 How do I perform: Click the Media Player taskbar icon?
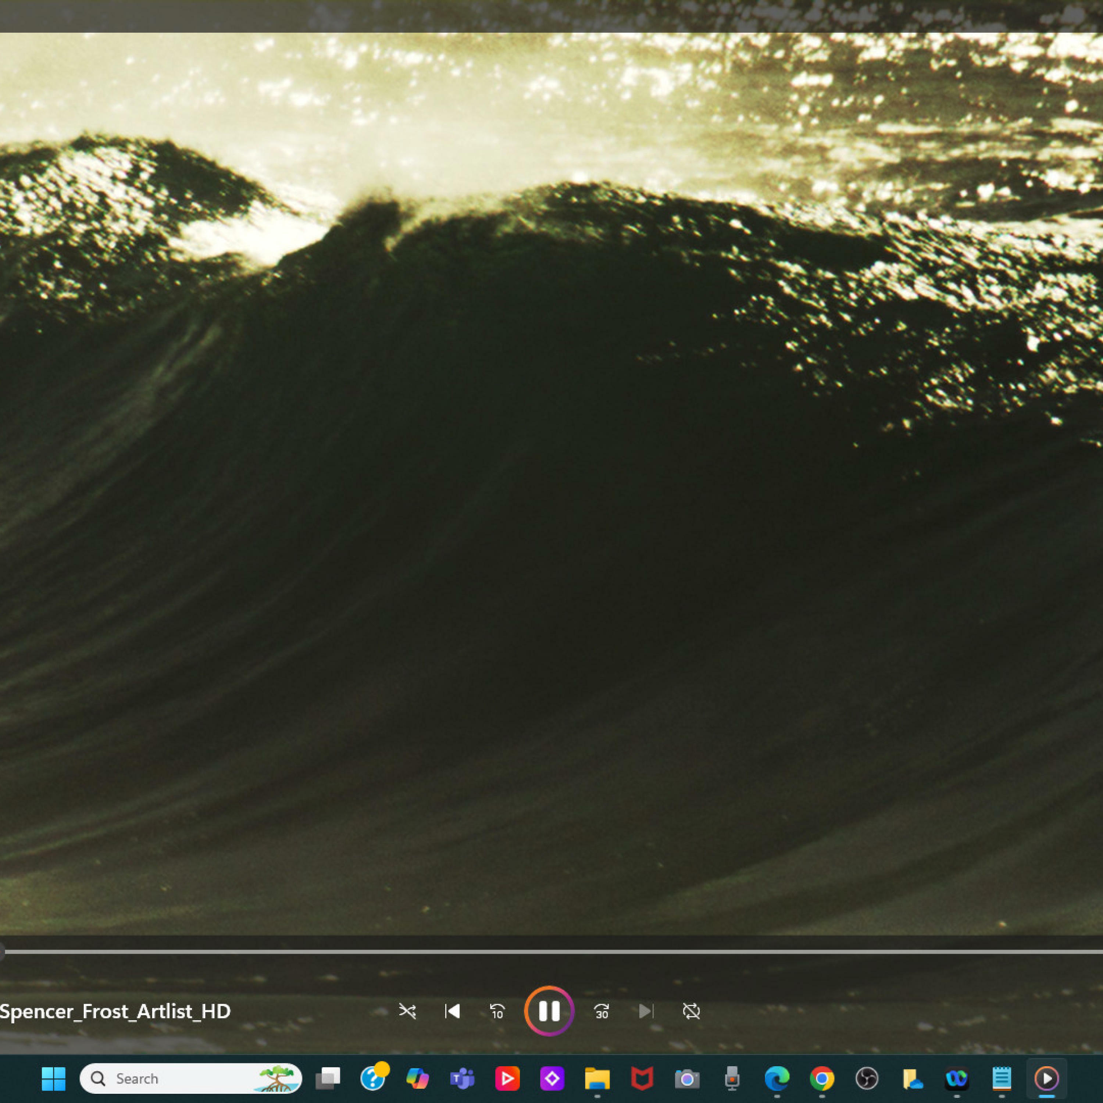pyautogui.click(x=1046, y=1078)
